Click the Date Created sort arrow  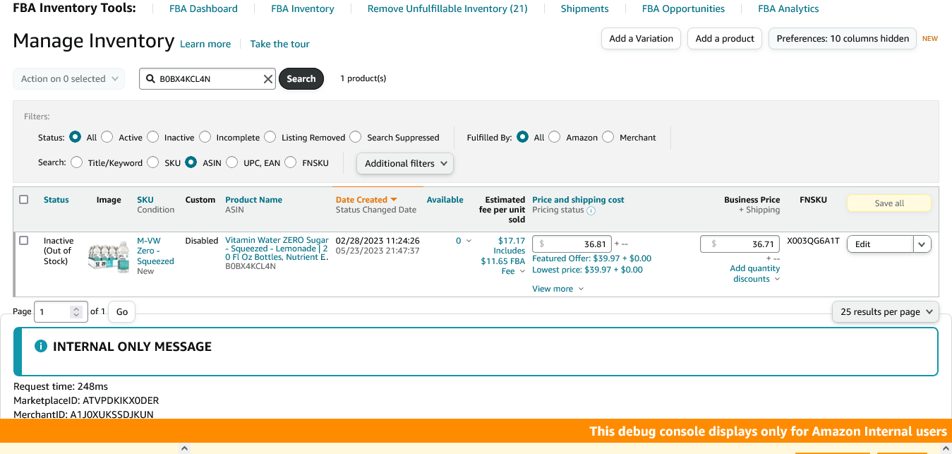[x=394, y=200]
